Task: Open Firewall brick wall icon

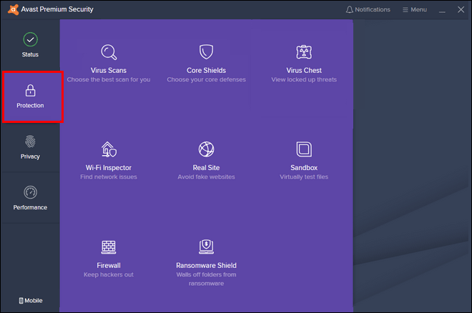Action: coord(109,247)
